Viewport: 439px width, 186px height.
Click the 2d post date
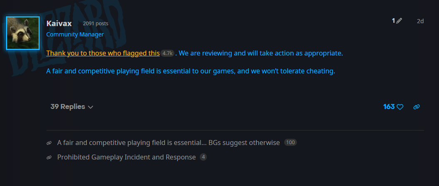click(x=420, y=21)
